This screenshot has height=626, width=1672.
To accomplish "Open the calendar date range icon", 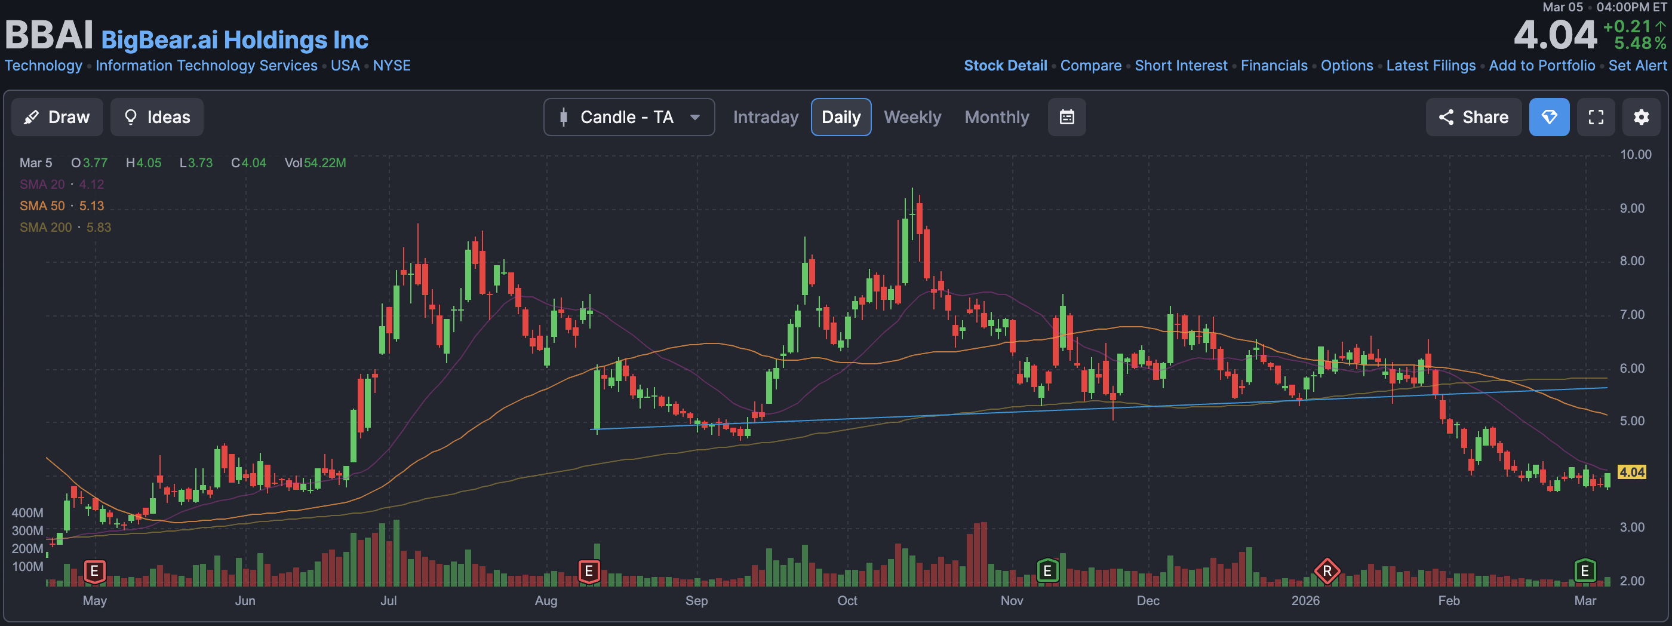I will click(x=1066, y=117).
